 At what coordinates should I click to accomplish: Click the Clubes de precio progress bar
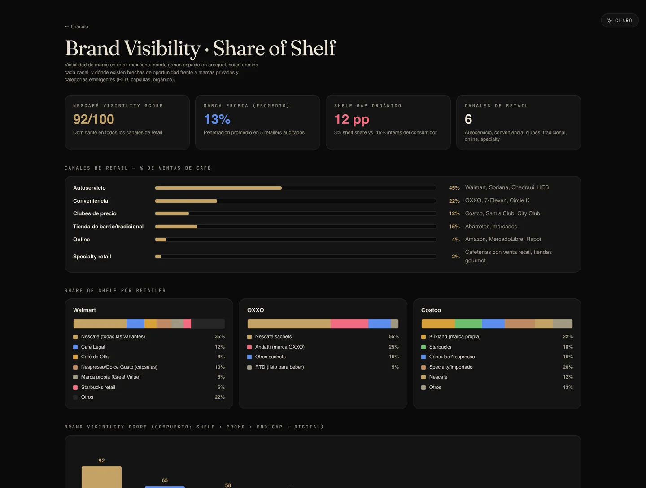[x=296, y=213]
